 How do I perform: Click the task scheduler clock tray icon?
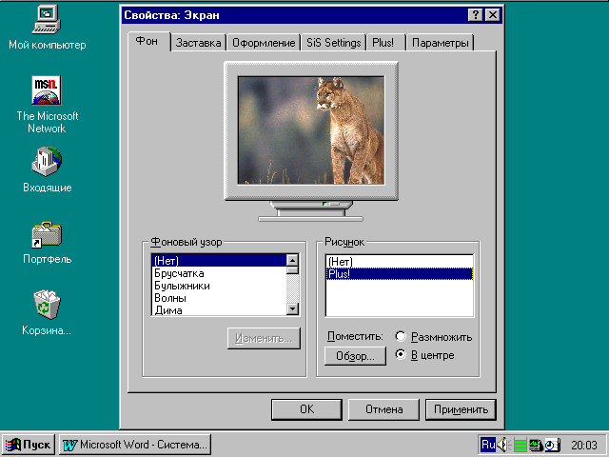[552, 445]
